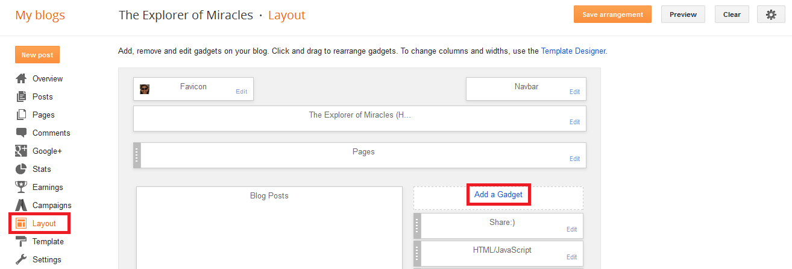Click the Comments speech bubble icon
The image size is (792, 269).
[x=21, y=133]
